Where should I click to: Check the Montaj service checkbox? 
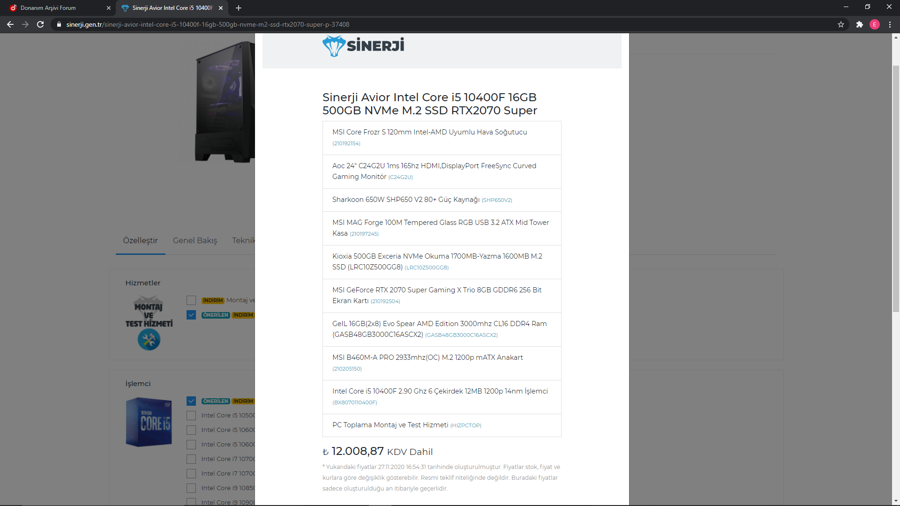point(191,300)
